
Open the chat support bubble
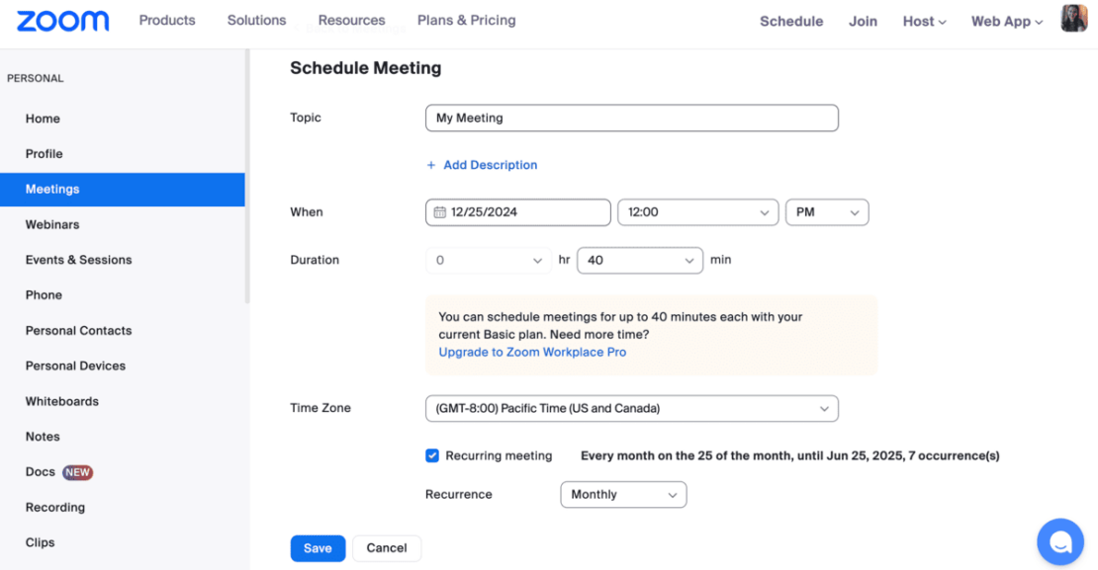coord(1060,541)
